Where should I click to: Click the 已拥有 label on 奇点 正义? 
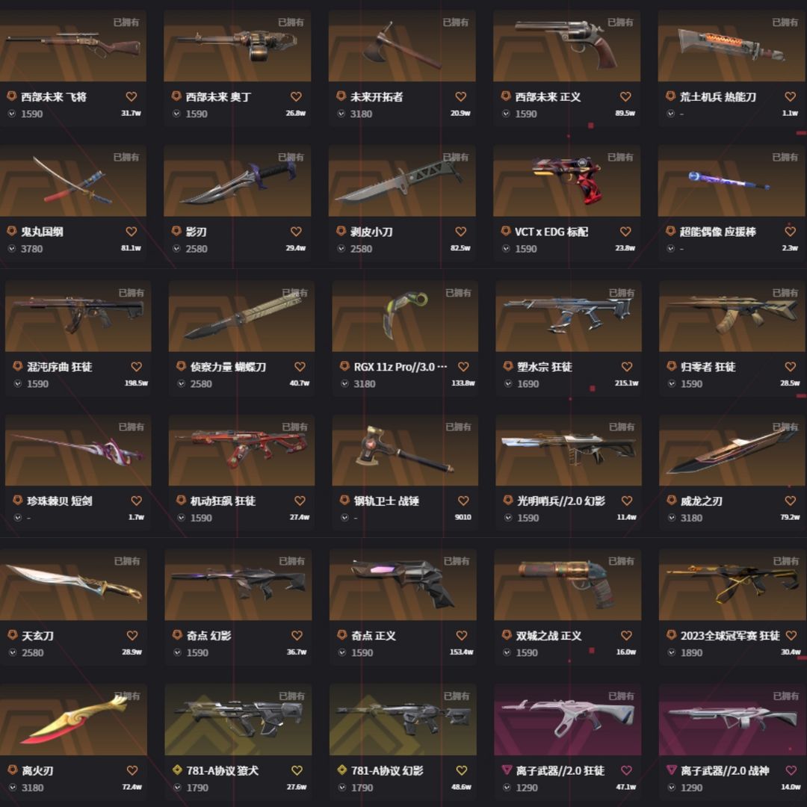(457, 561)
